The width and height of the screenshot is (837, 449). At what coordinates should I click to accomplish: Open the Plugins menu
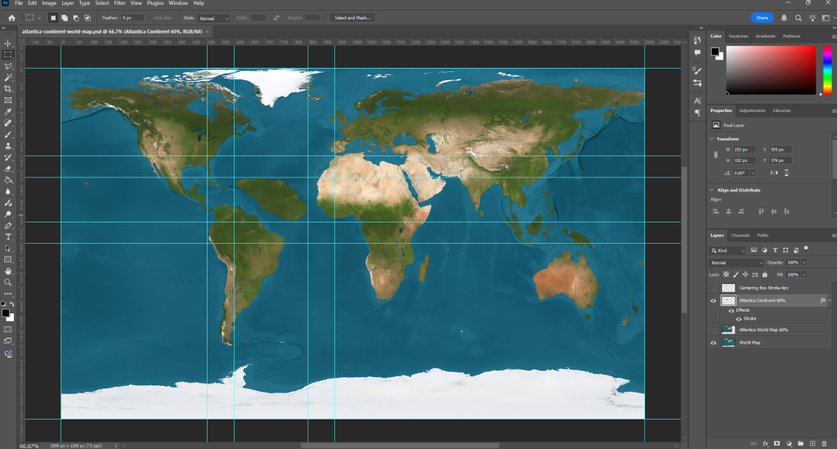(154, 3)
